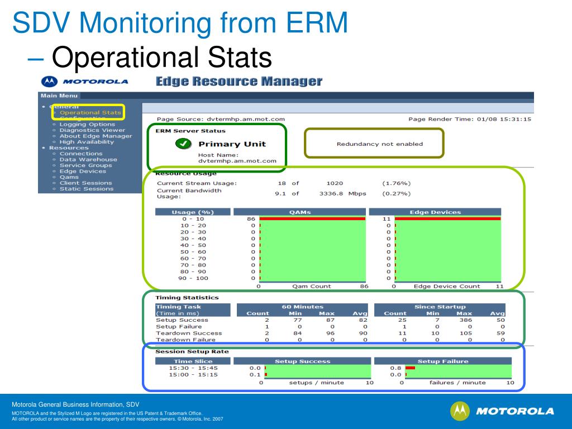Screen dimensions: 572x429
Task: Open About Edge Manager page
Action: point(96,136)
